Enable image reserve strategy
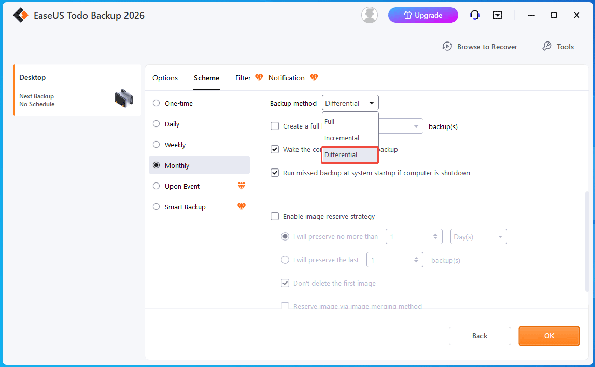The height and width of the screenshot is (367, 595). [x=275, y=216]
